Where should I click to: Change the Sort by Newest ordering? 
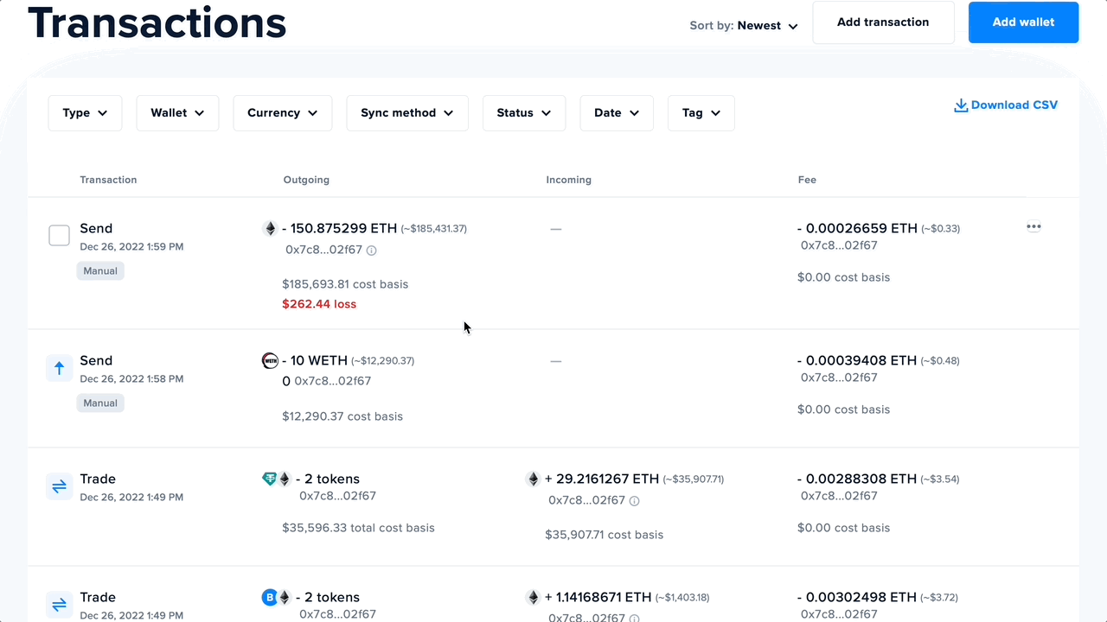744,26
